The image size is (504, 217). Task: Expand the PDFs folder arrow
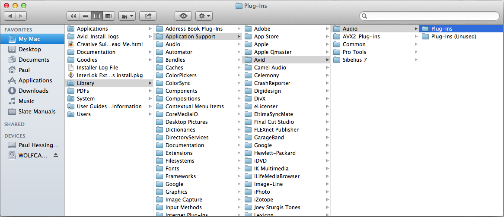click(x=150, y=91)
